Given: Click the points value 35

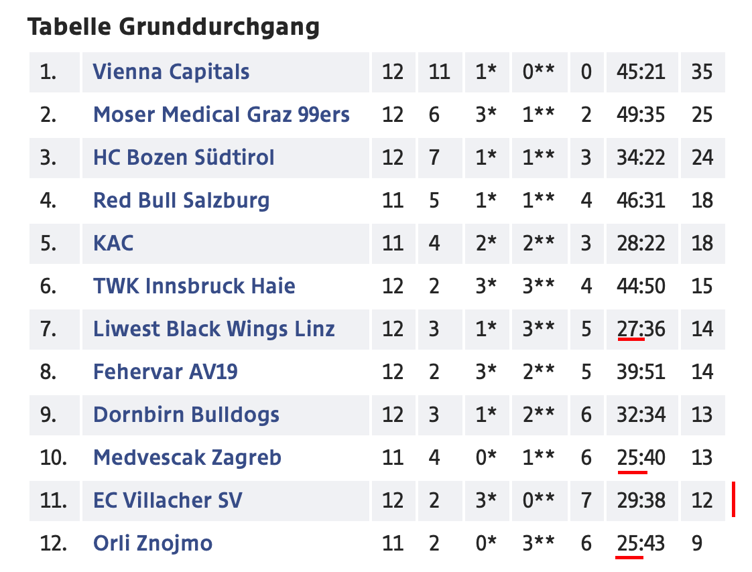Looking at the screenshot, I should pyautogui.click(x=702, y=72).
